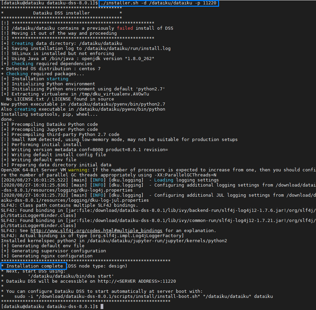Click the '-XX:ParallelGCThreads=N' option text
Image resolution: width=316 pixels, height=310 pixels.
(185, 175)
